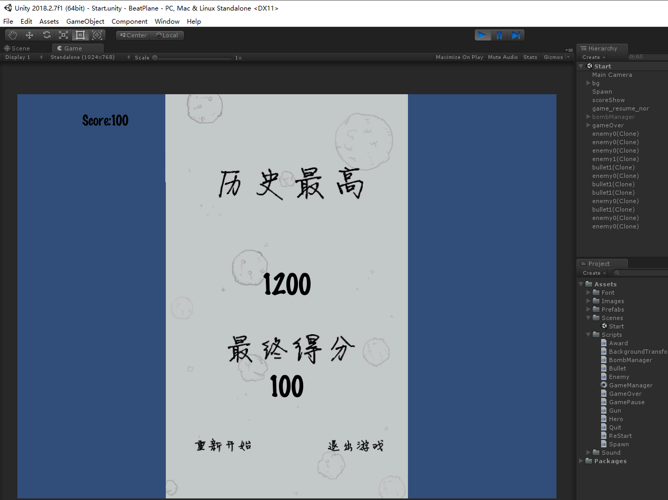Select the Rotate tool

[x=46, y=35]
